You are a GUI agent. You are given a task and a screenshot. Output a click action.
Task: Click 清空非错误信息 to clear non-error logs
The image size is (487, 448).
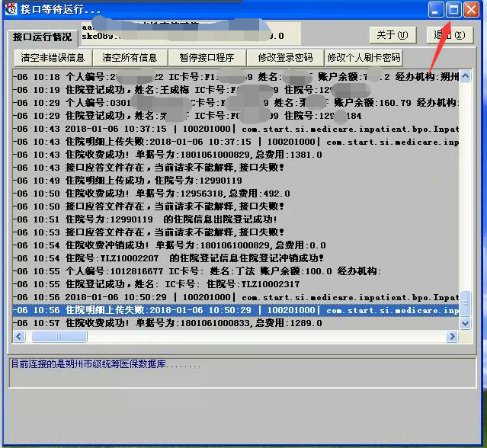point(53,58)
